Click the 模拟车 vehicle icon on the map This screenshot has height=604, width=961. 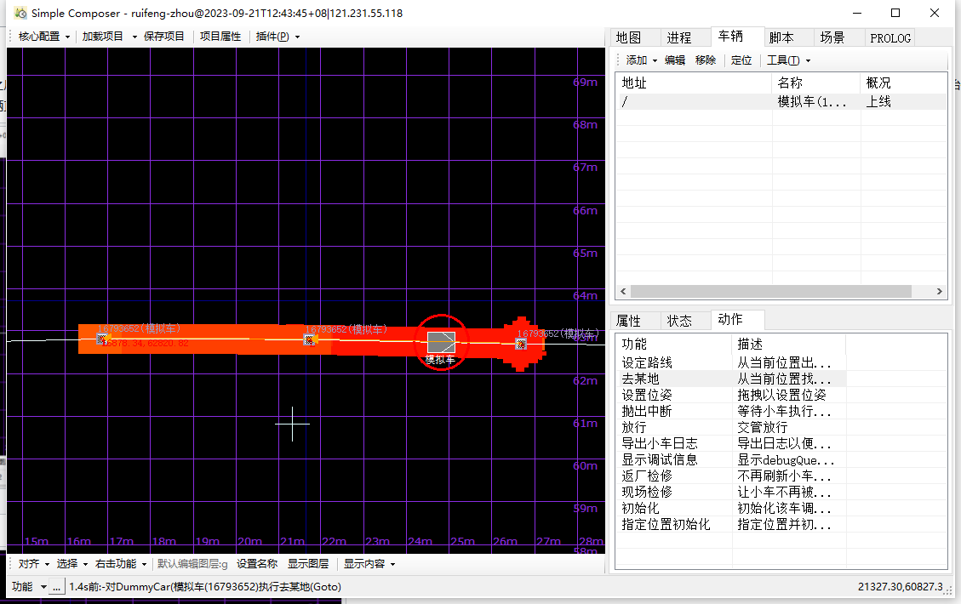[440, 342]
